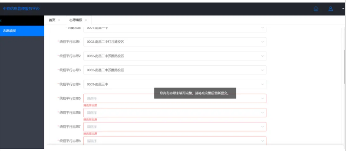Open the 统招平行志愿2 dropdown

pyautogui.click(x=175, y=56)
